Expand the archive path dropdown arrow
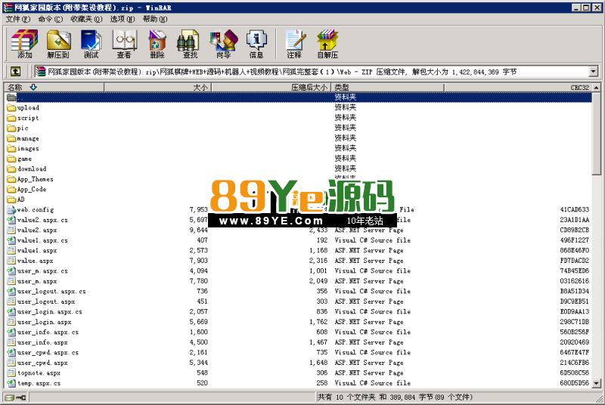The height and width of the screenshot is (405, 605). pyautogui.click(x=593, y=72)
